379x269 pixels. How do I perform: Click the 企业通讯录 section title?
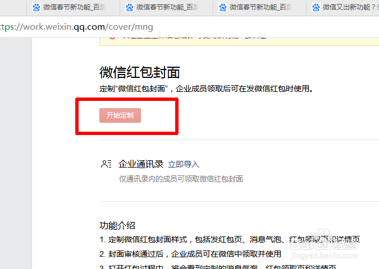[141, 164]
